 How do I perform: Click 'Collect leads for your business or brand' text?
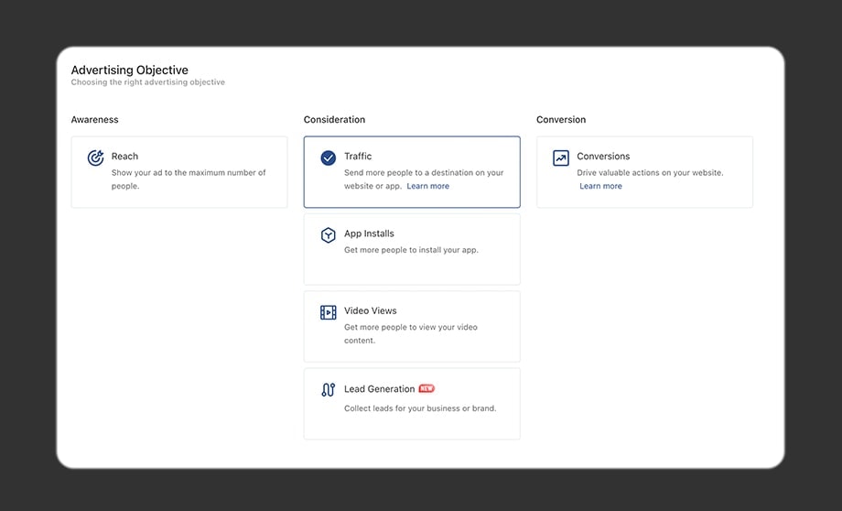tap(420, 408)
